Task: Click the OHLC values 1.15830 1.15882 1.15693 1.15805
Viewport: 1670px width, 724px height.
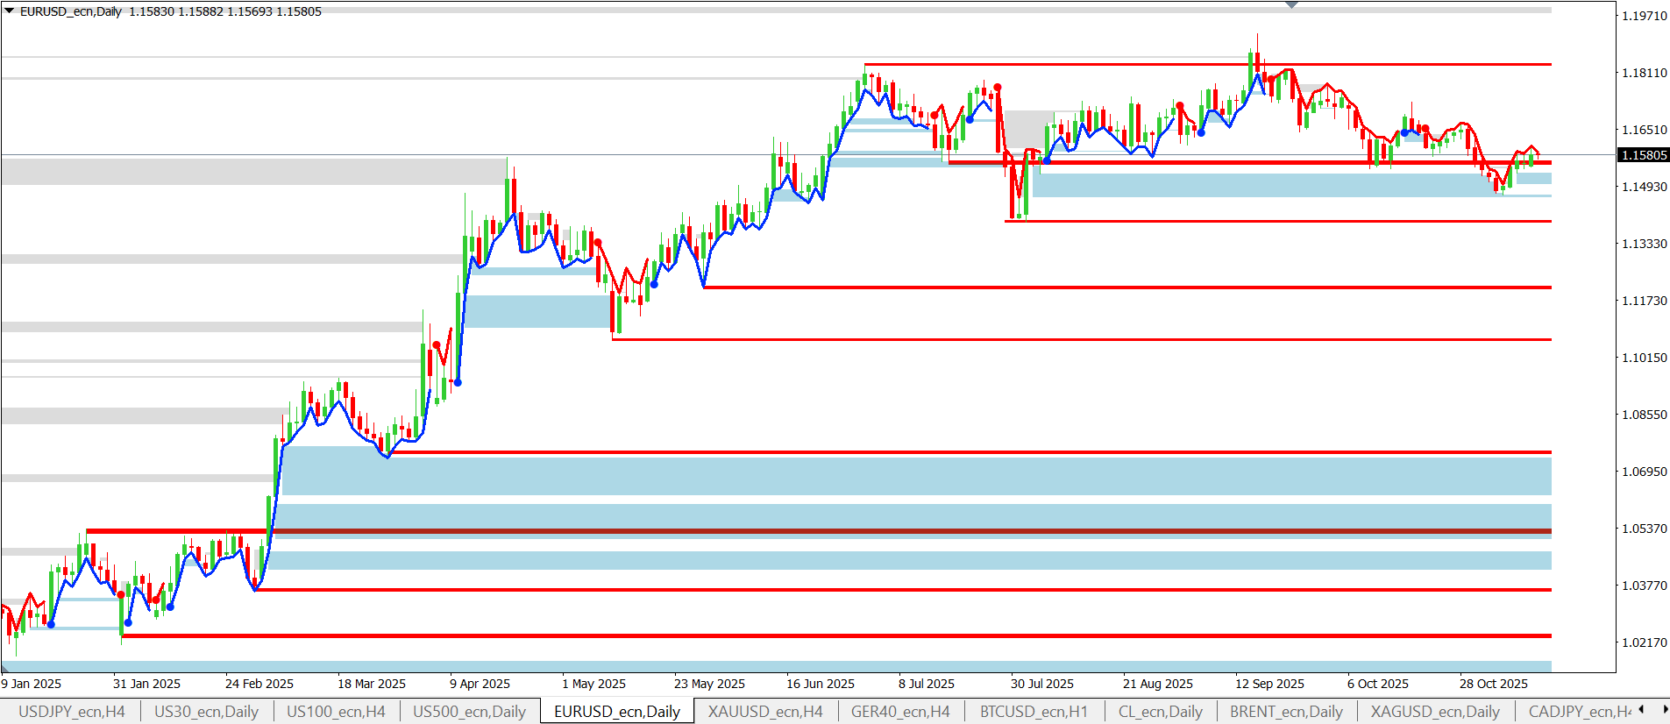Action: (x=225, y=11)
